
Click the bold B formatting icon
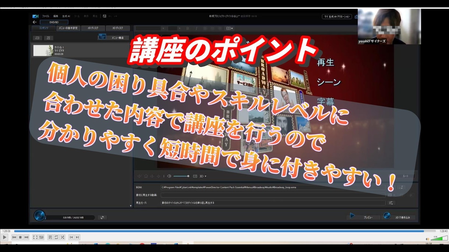[187, 28]
